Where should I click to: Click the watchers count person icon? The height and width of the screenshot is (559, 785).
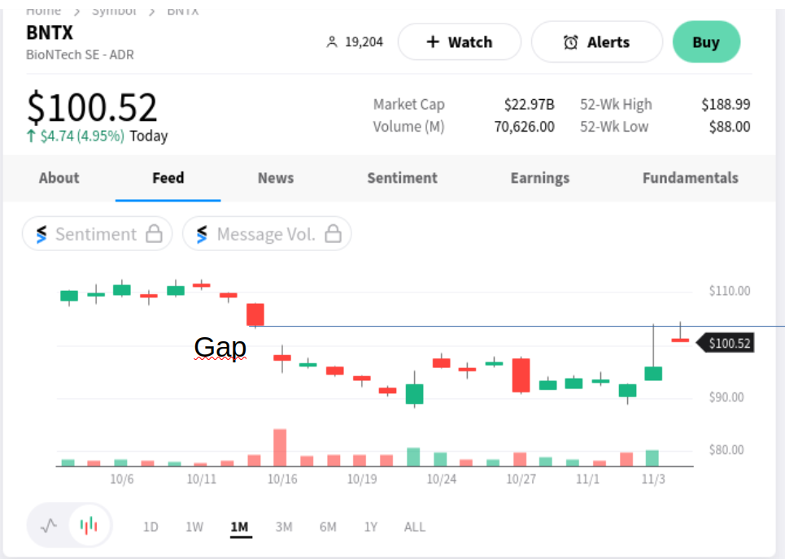[331, 42]
